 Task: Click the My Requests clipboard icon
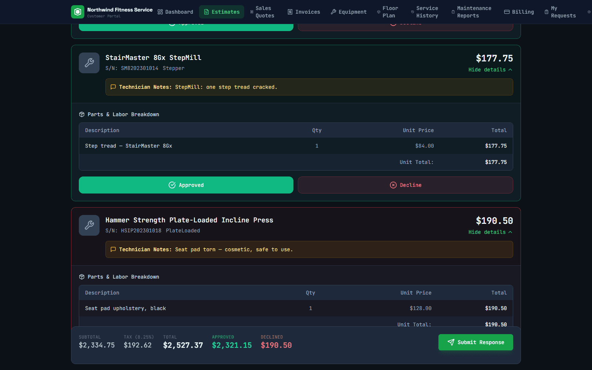coord(546,12)
